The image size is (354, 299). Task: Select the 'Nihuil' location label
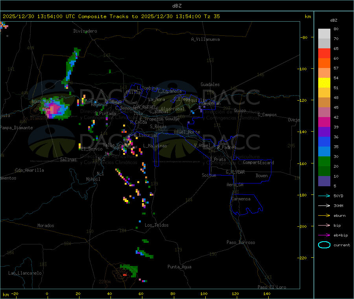93,179
